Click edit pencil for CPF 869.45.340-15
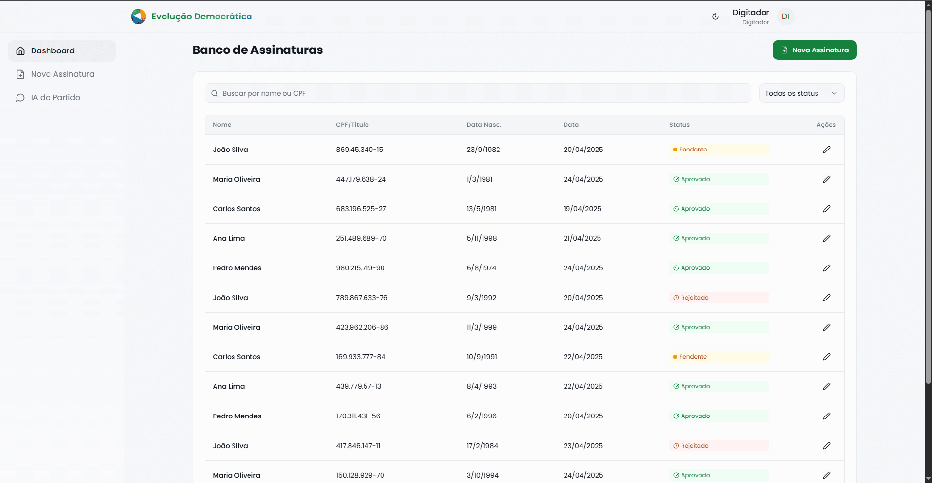 pos(826,150)
